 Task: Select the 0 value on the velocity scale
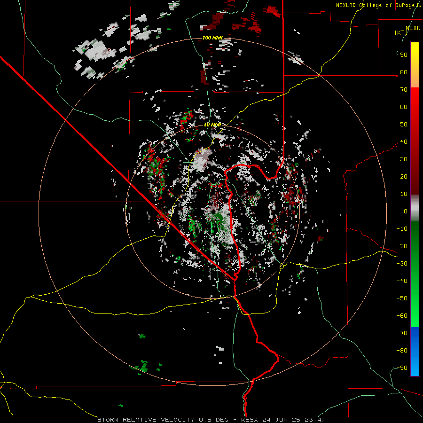[x=406, y=211]
